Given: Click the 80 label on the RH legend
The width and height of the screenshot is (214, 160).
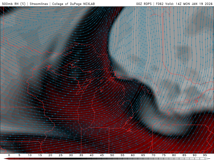Looking at the screenshot, I should click(174, 155).
